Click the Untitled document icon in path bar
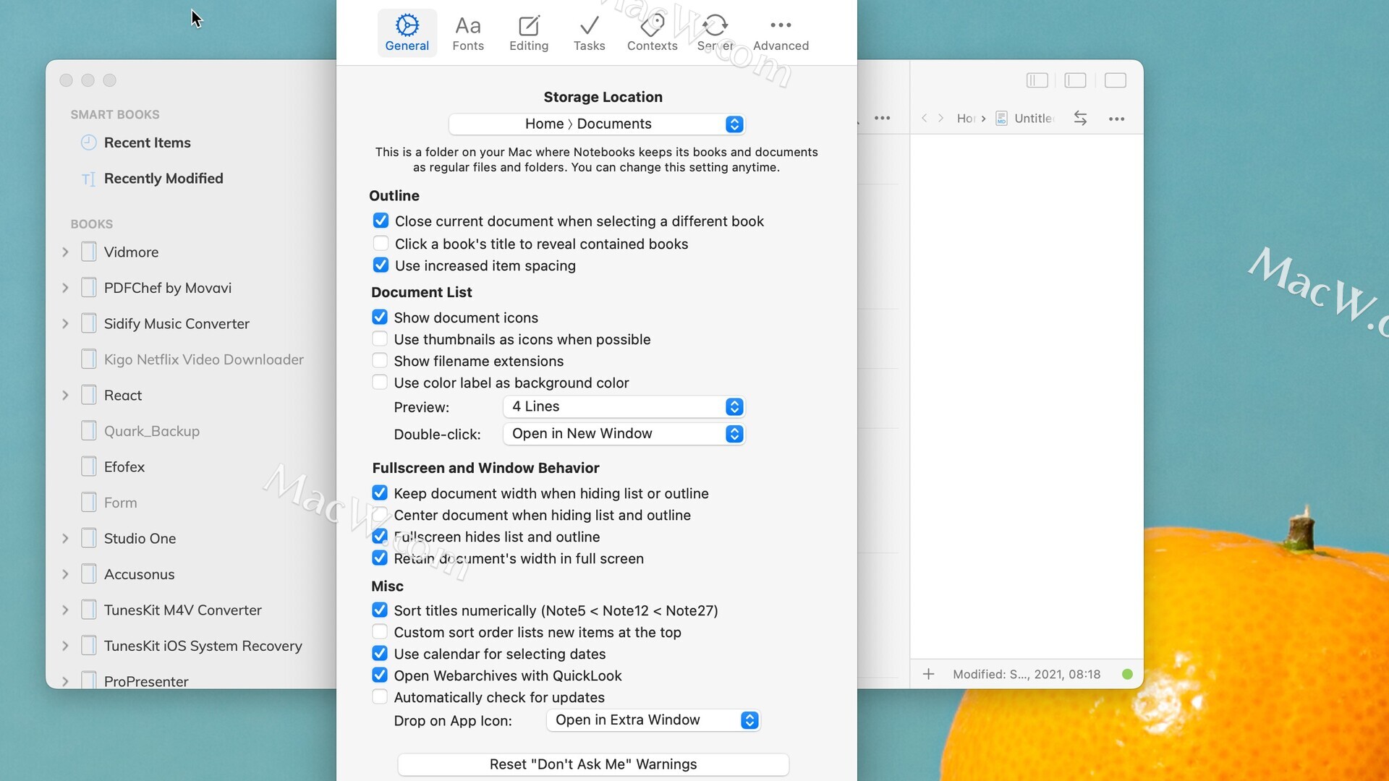This screenshot has width=1389, height=781. 1001,118
